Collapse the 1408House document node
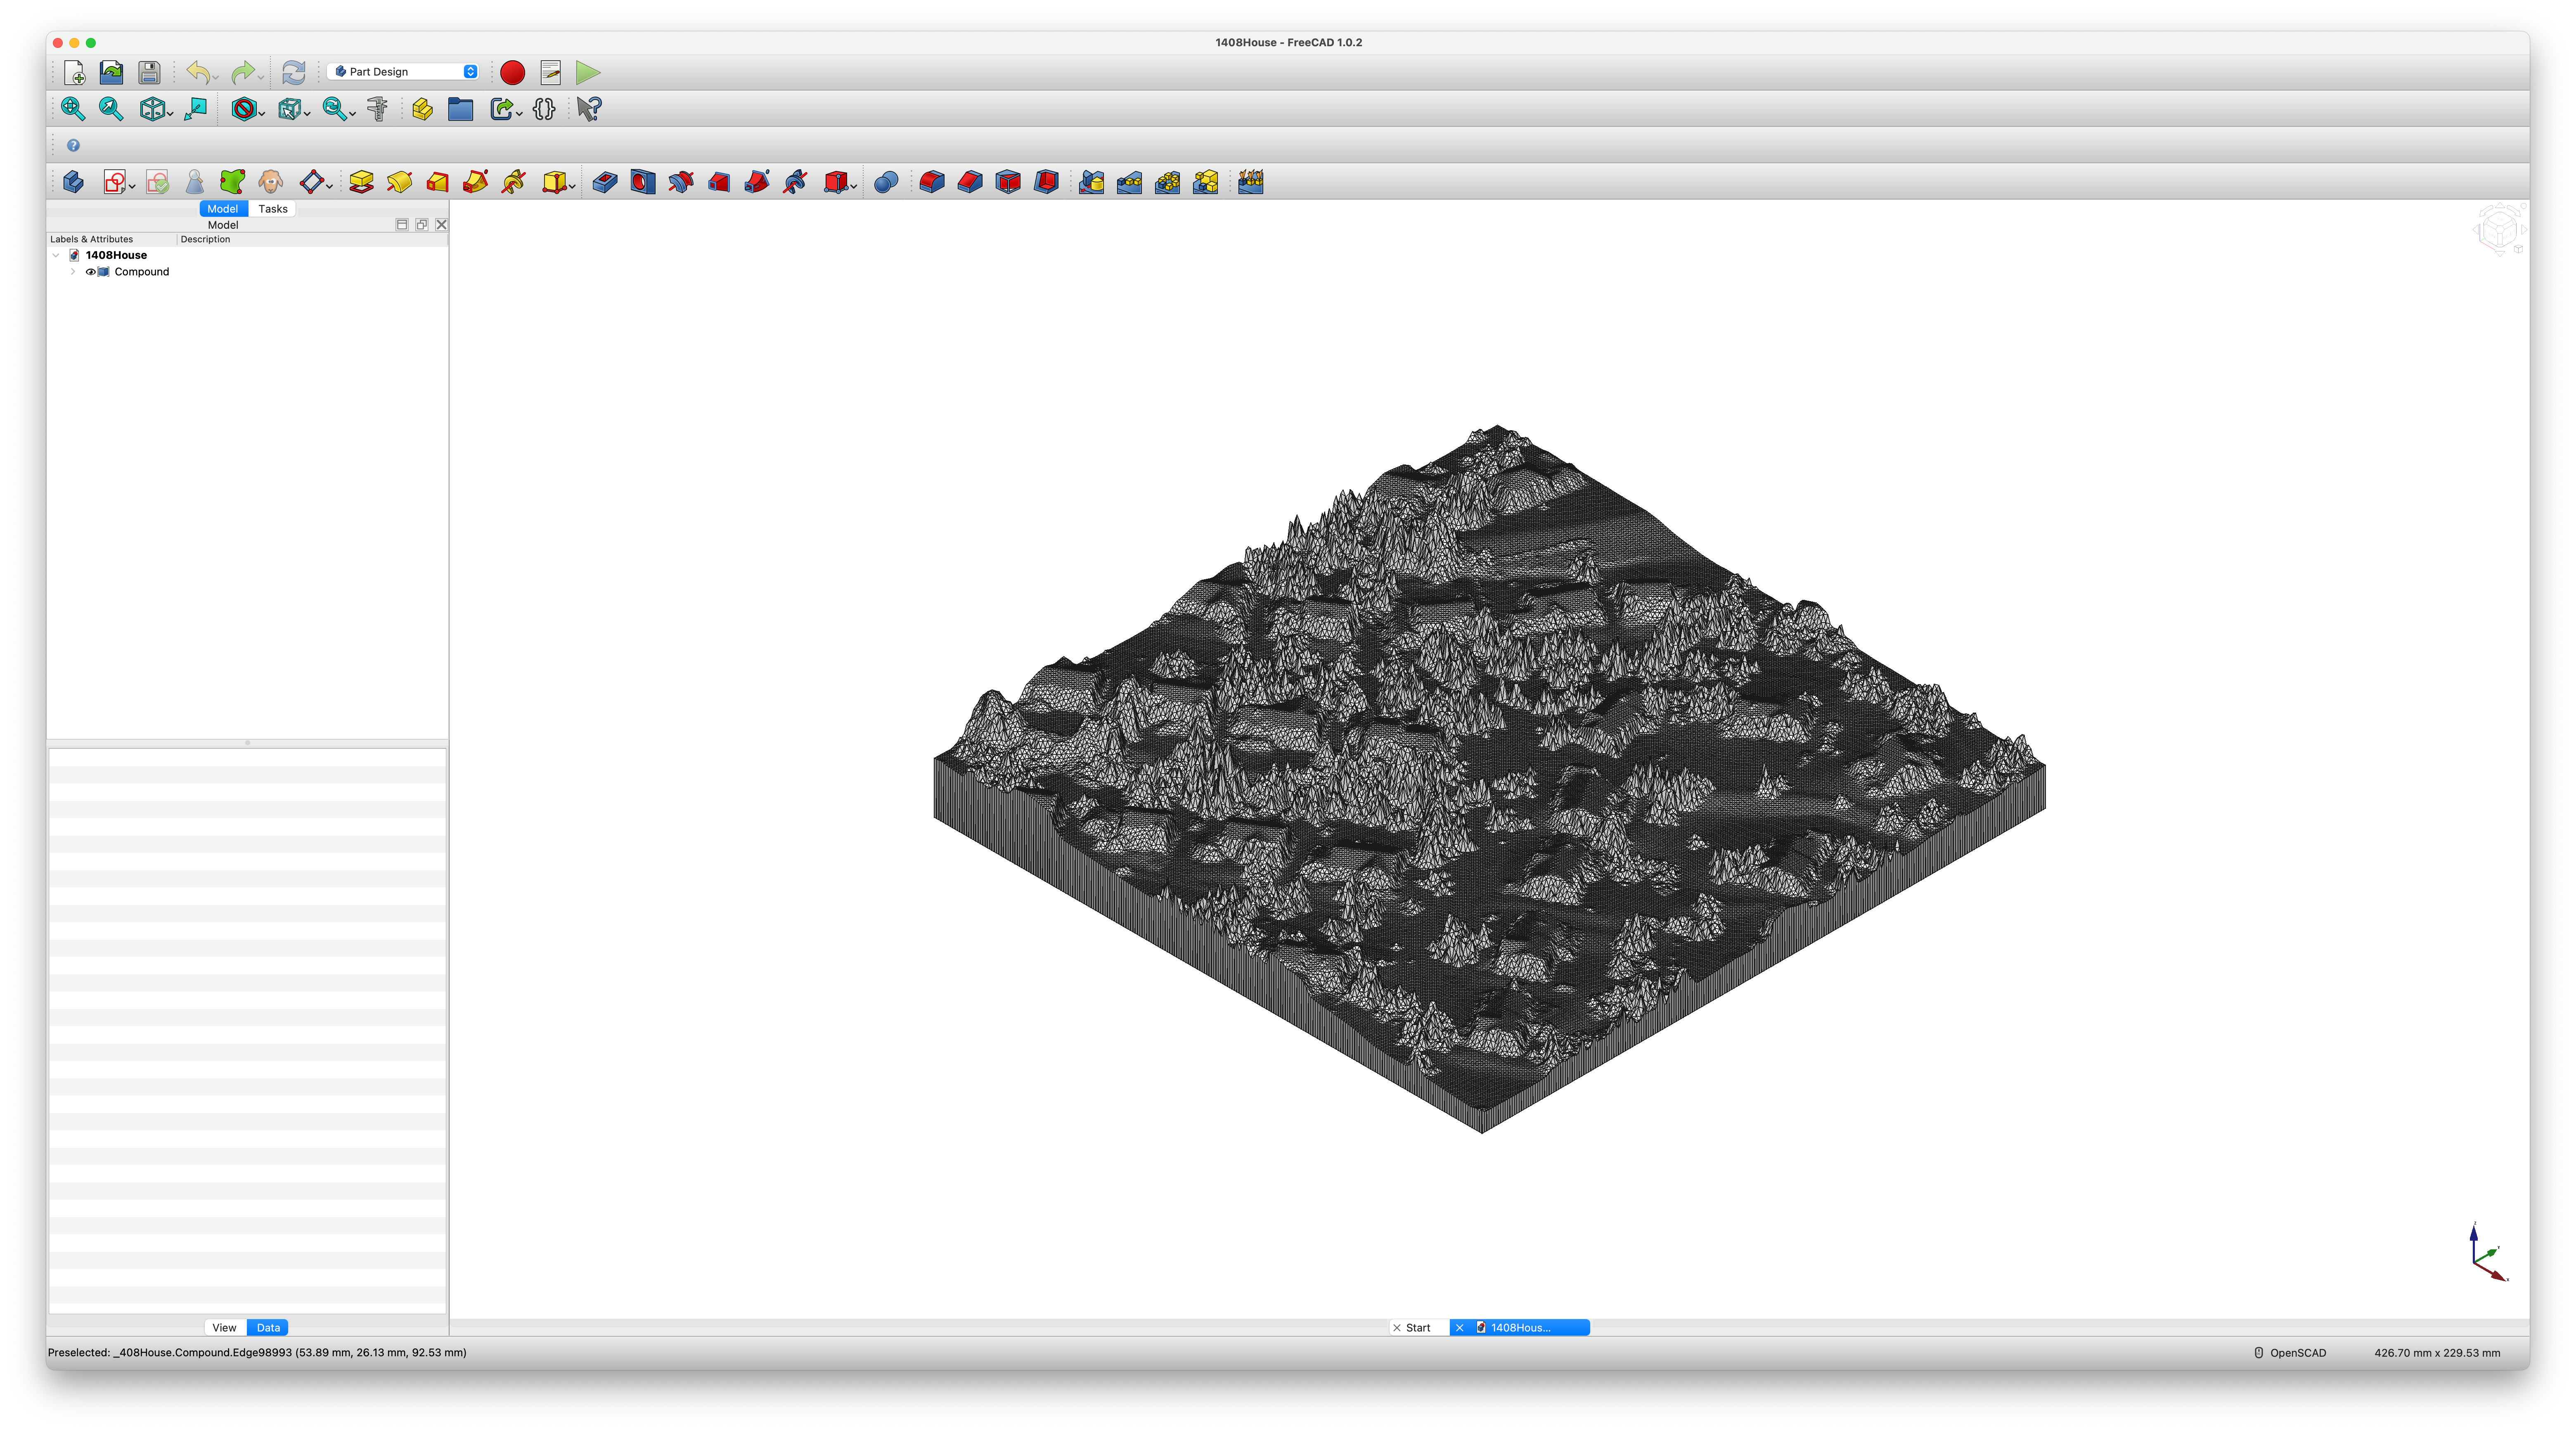The height and width of the screenshot is (1431, 2576). coord(56,255)
